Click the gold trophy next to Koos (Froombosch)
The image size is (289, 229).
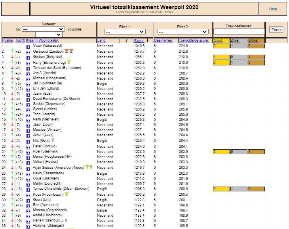point(67,194)
